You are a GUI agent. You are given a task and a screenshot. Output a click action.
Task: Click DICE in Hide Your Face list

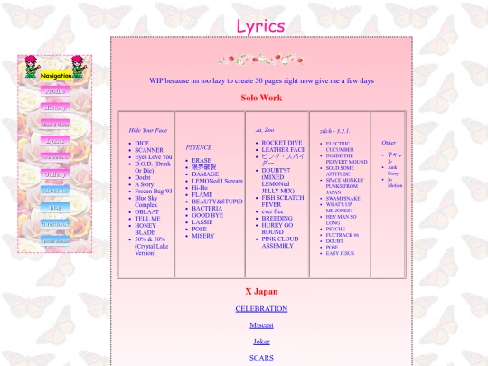[142, 143]
